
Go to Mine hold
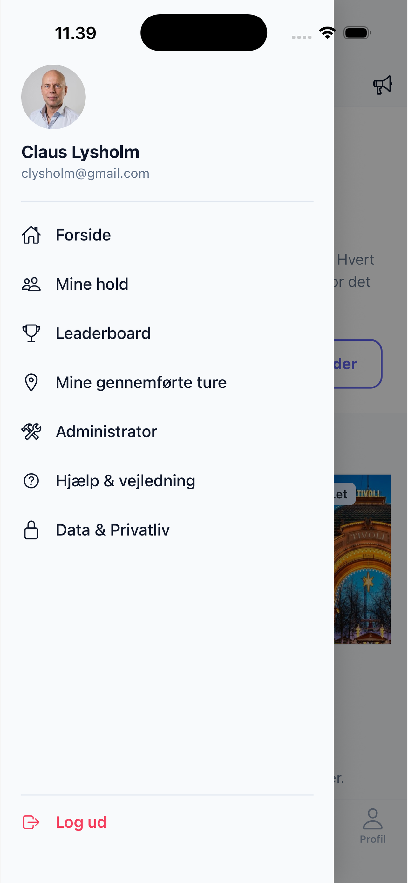[167, 284]
